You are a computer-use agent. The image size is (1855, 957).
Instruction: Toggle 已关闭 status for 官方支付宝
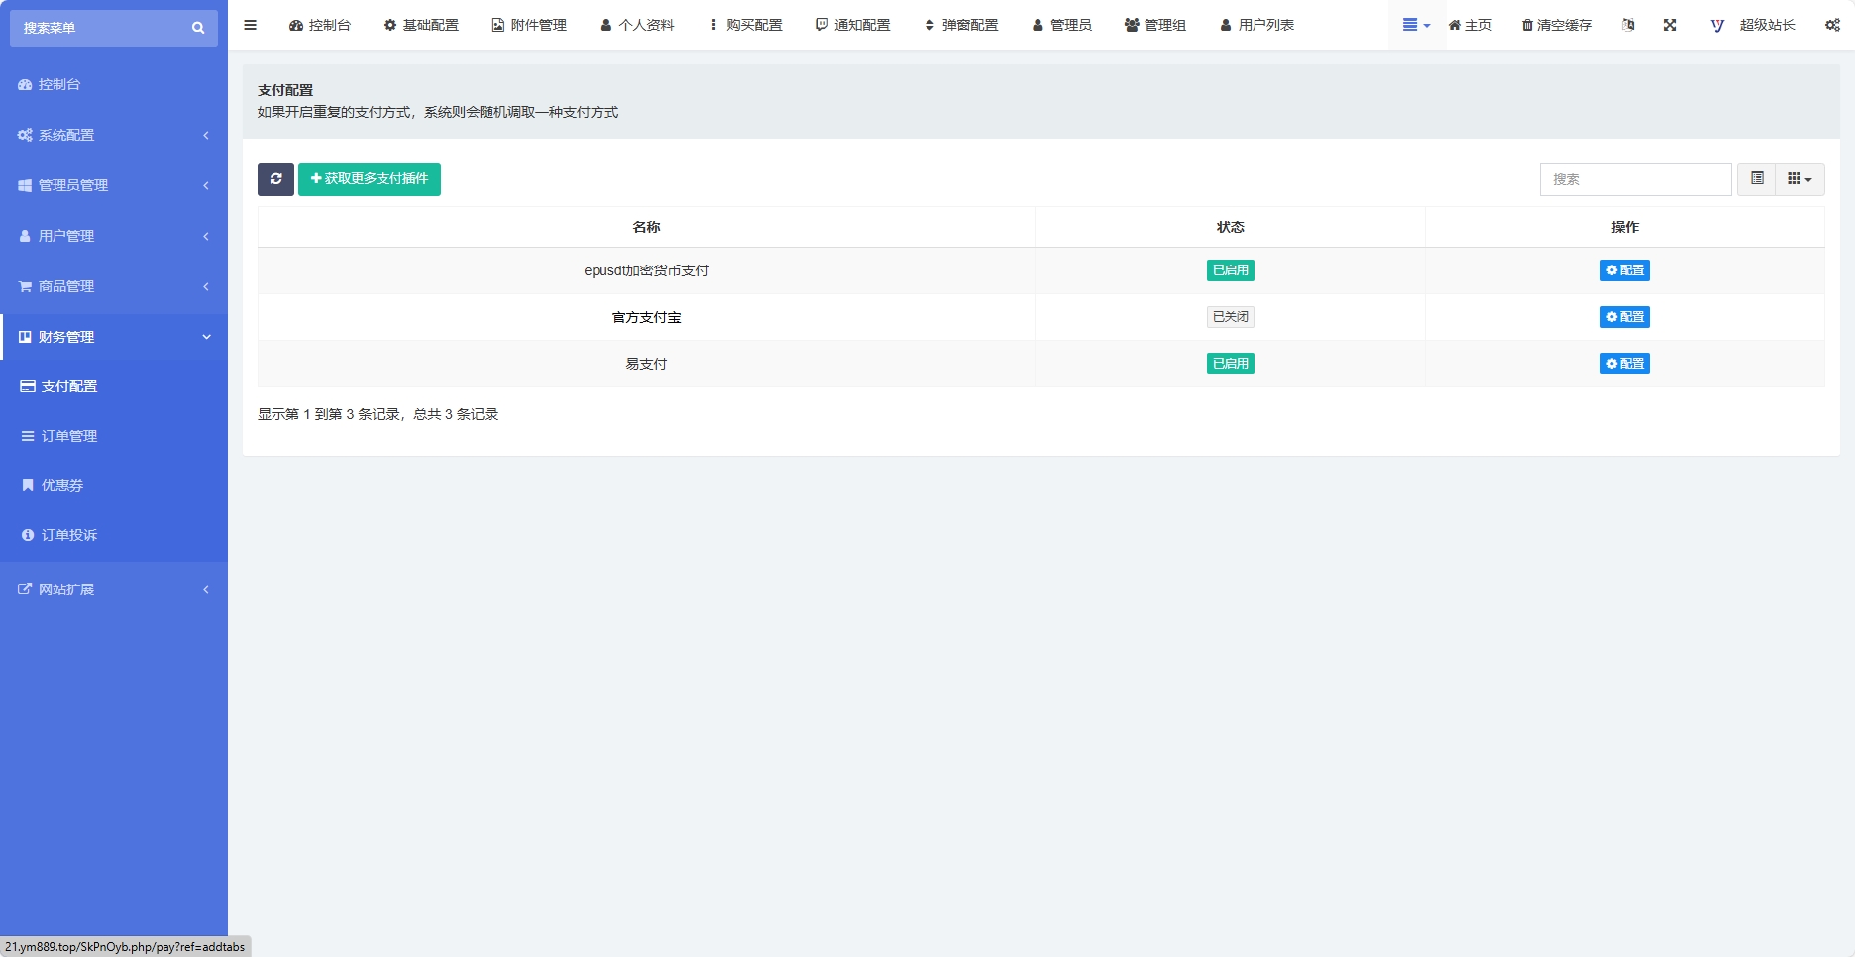[x=1230, y=317]
